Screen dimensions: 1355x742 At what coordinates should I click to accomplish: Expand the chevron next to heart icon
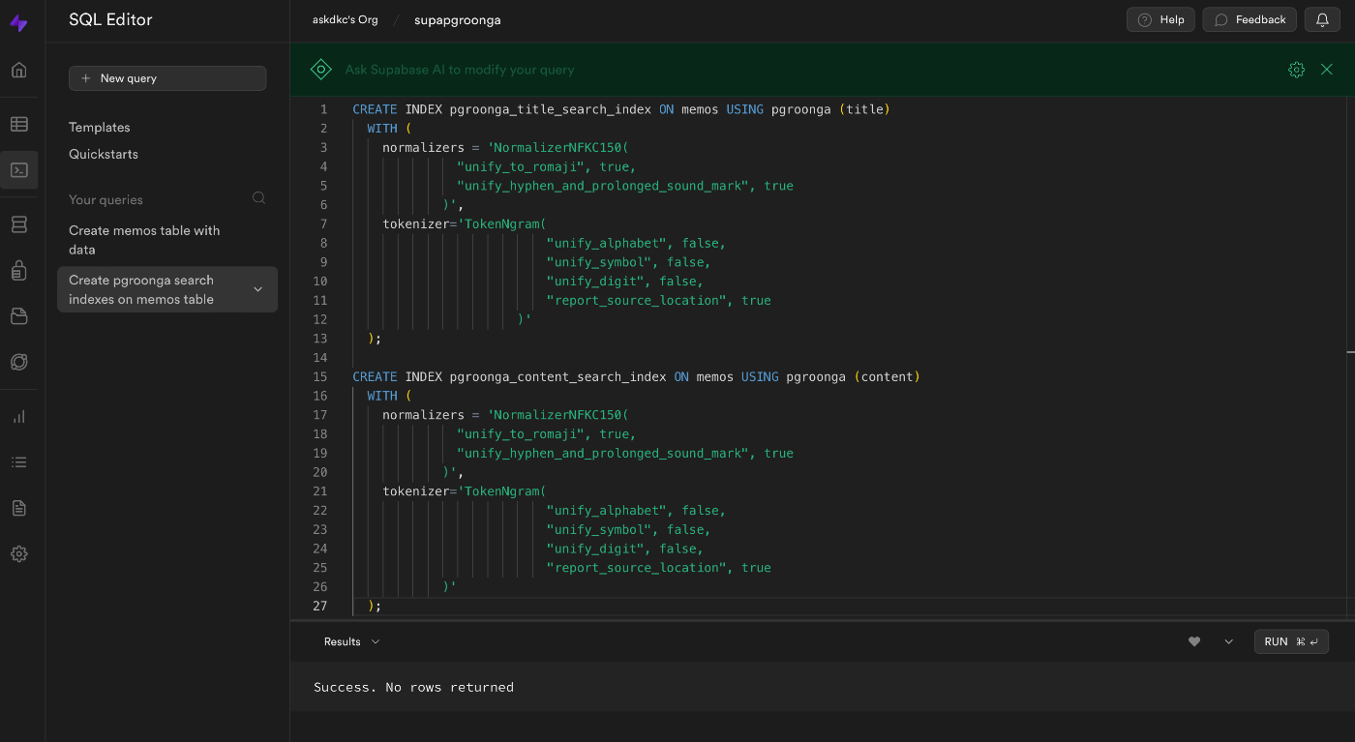pyautogui.click(x=1229, y=641)
